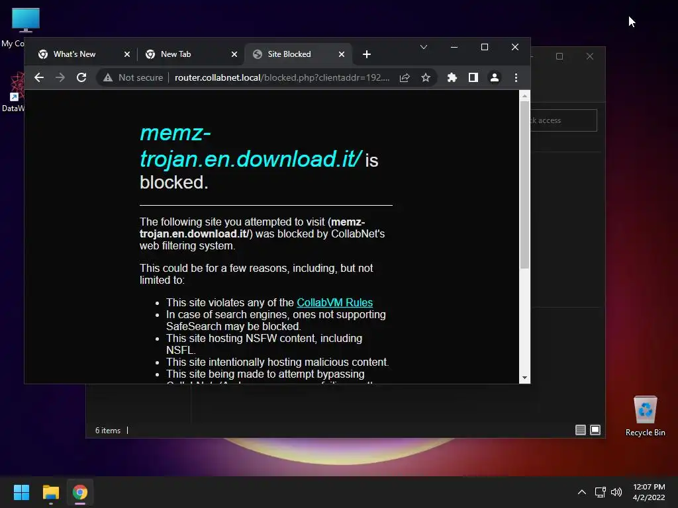
Task: Open the Windows Start menu
Action: tap(21, 492)
